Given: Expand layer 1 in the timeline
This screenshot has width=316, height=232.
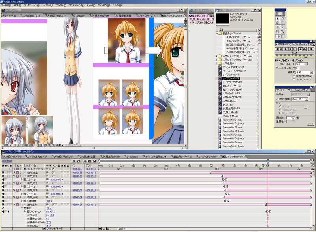Looking at the screenshot, I should pyautogui.click(x=14, y=169).
